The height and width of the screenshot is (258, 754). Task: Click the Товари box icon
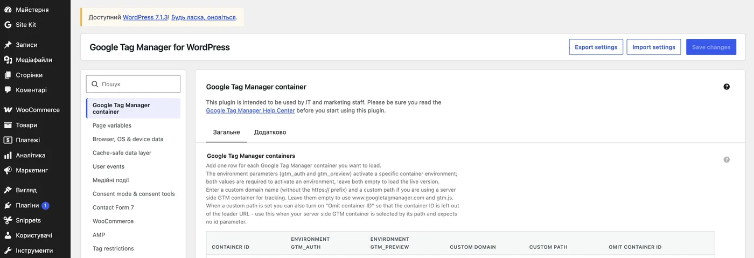coord(8,125)
